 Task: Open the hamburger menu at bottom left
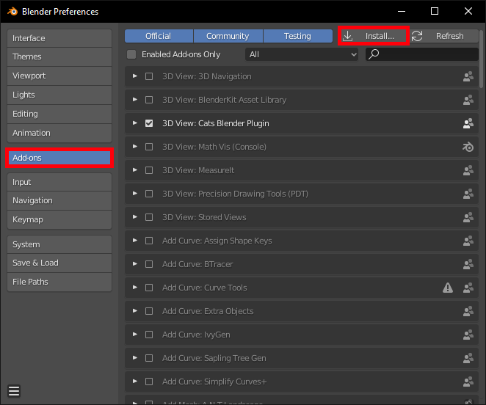14,391
